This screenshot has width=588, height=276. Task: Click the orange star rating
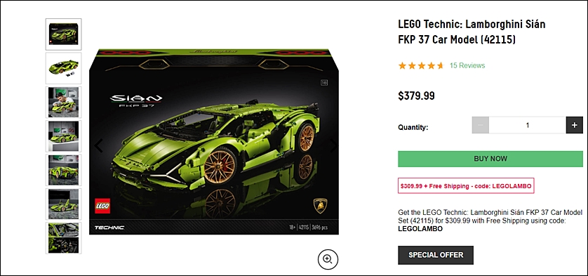click(421, 66)
